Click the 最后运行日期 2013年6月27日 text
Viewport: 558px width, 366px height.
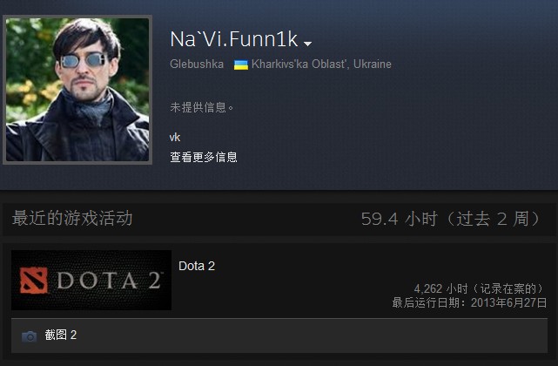point(469,302)
